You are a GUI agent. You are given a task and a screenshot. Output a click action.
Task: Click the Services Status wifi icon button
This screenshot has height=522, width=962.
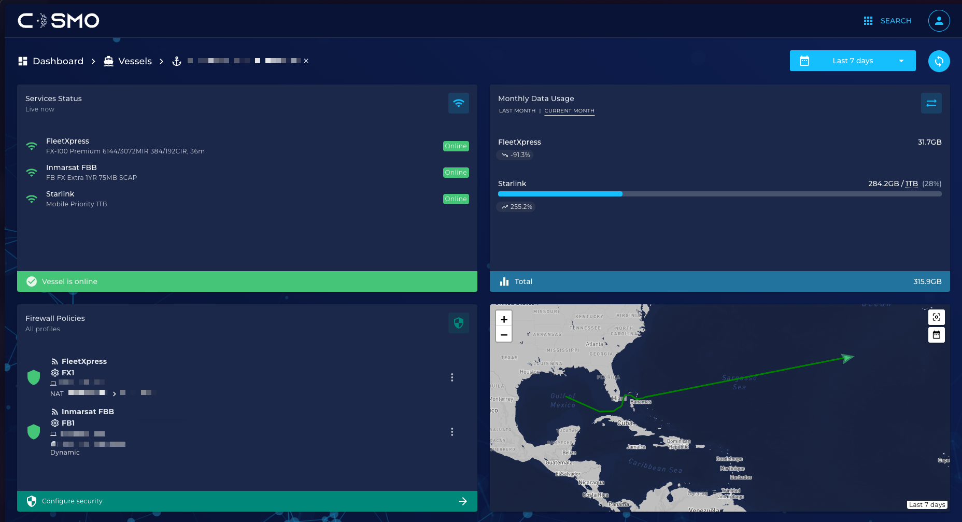coord(458,103)
